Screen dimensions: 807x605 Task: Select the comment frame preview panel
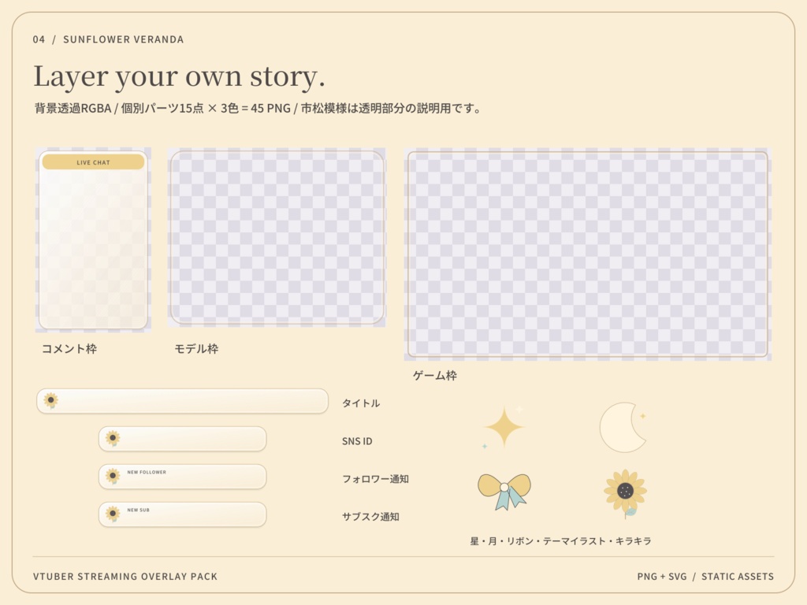pos(93,239)
